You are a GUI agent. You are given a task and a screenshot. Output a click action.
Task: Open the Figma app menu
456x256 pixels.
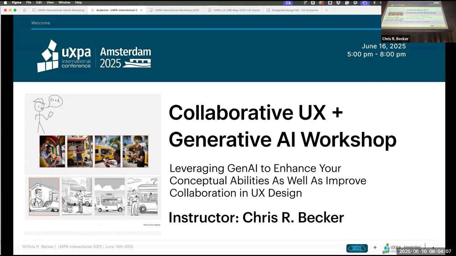tap(16, 2)
